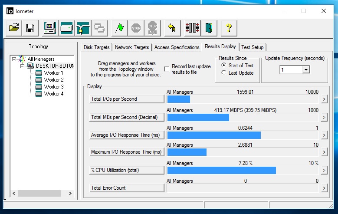The image size is (338, 214).
Task: Exit Iometer with the door icon
Action: tap(209, 28)
